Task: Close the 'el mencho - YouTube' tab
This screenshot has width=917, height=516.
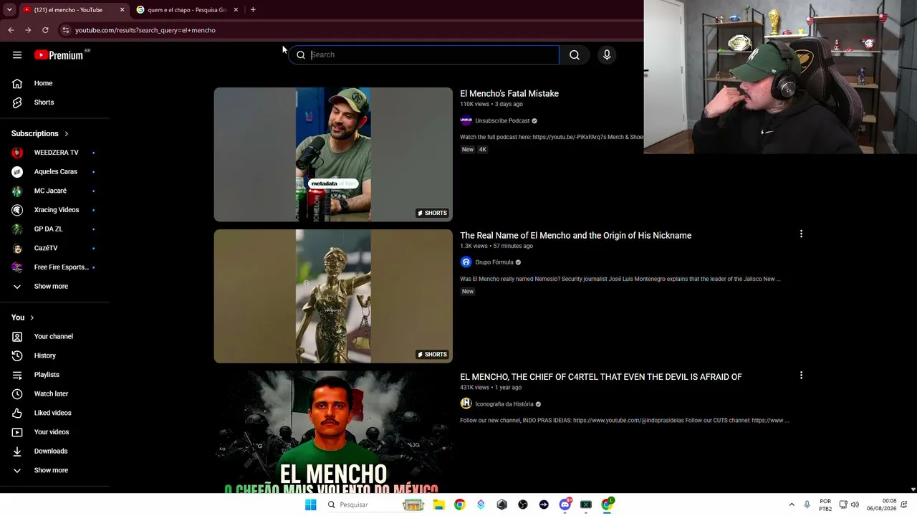Action: (x=122, y=10)
